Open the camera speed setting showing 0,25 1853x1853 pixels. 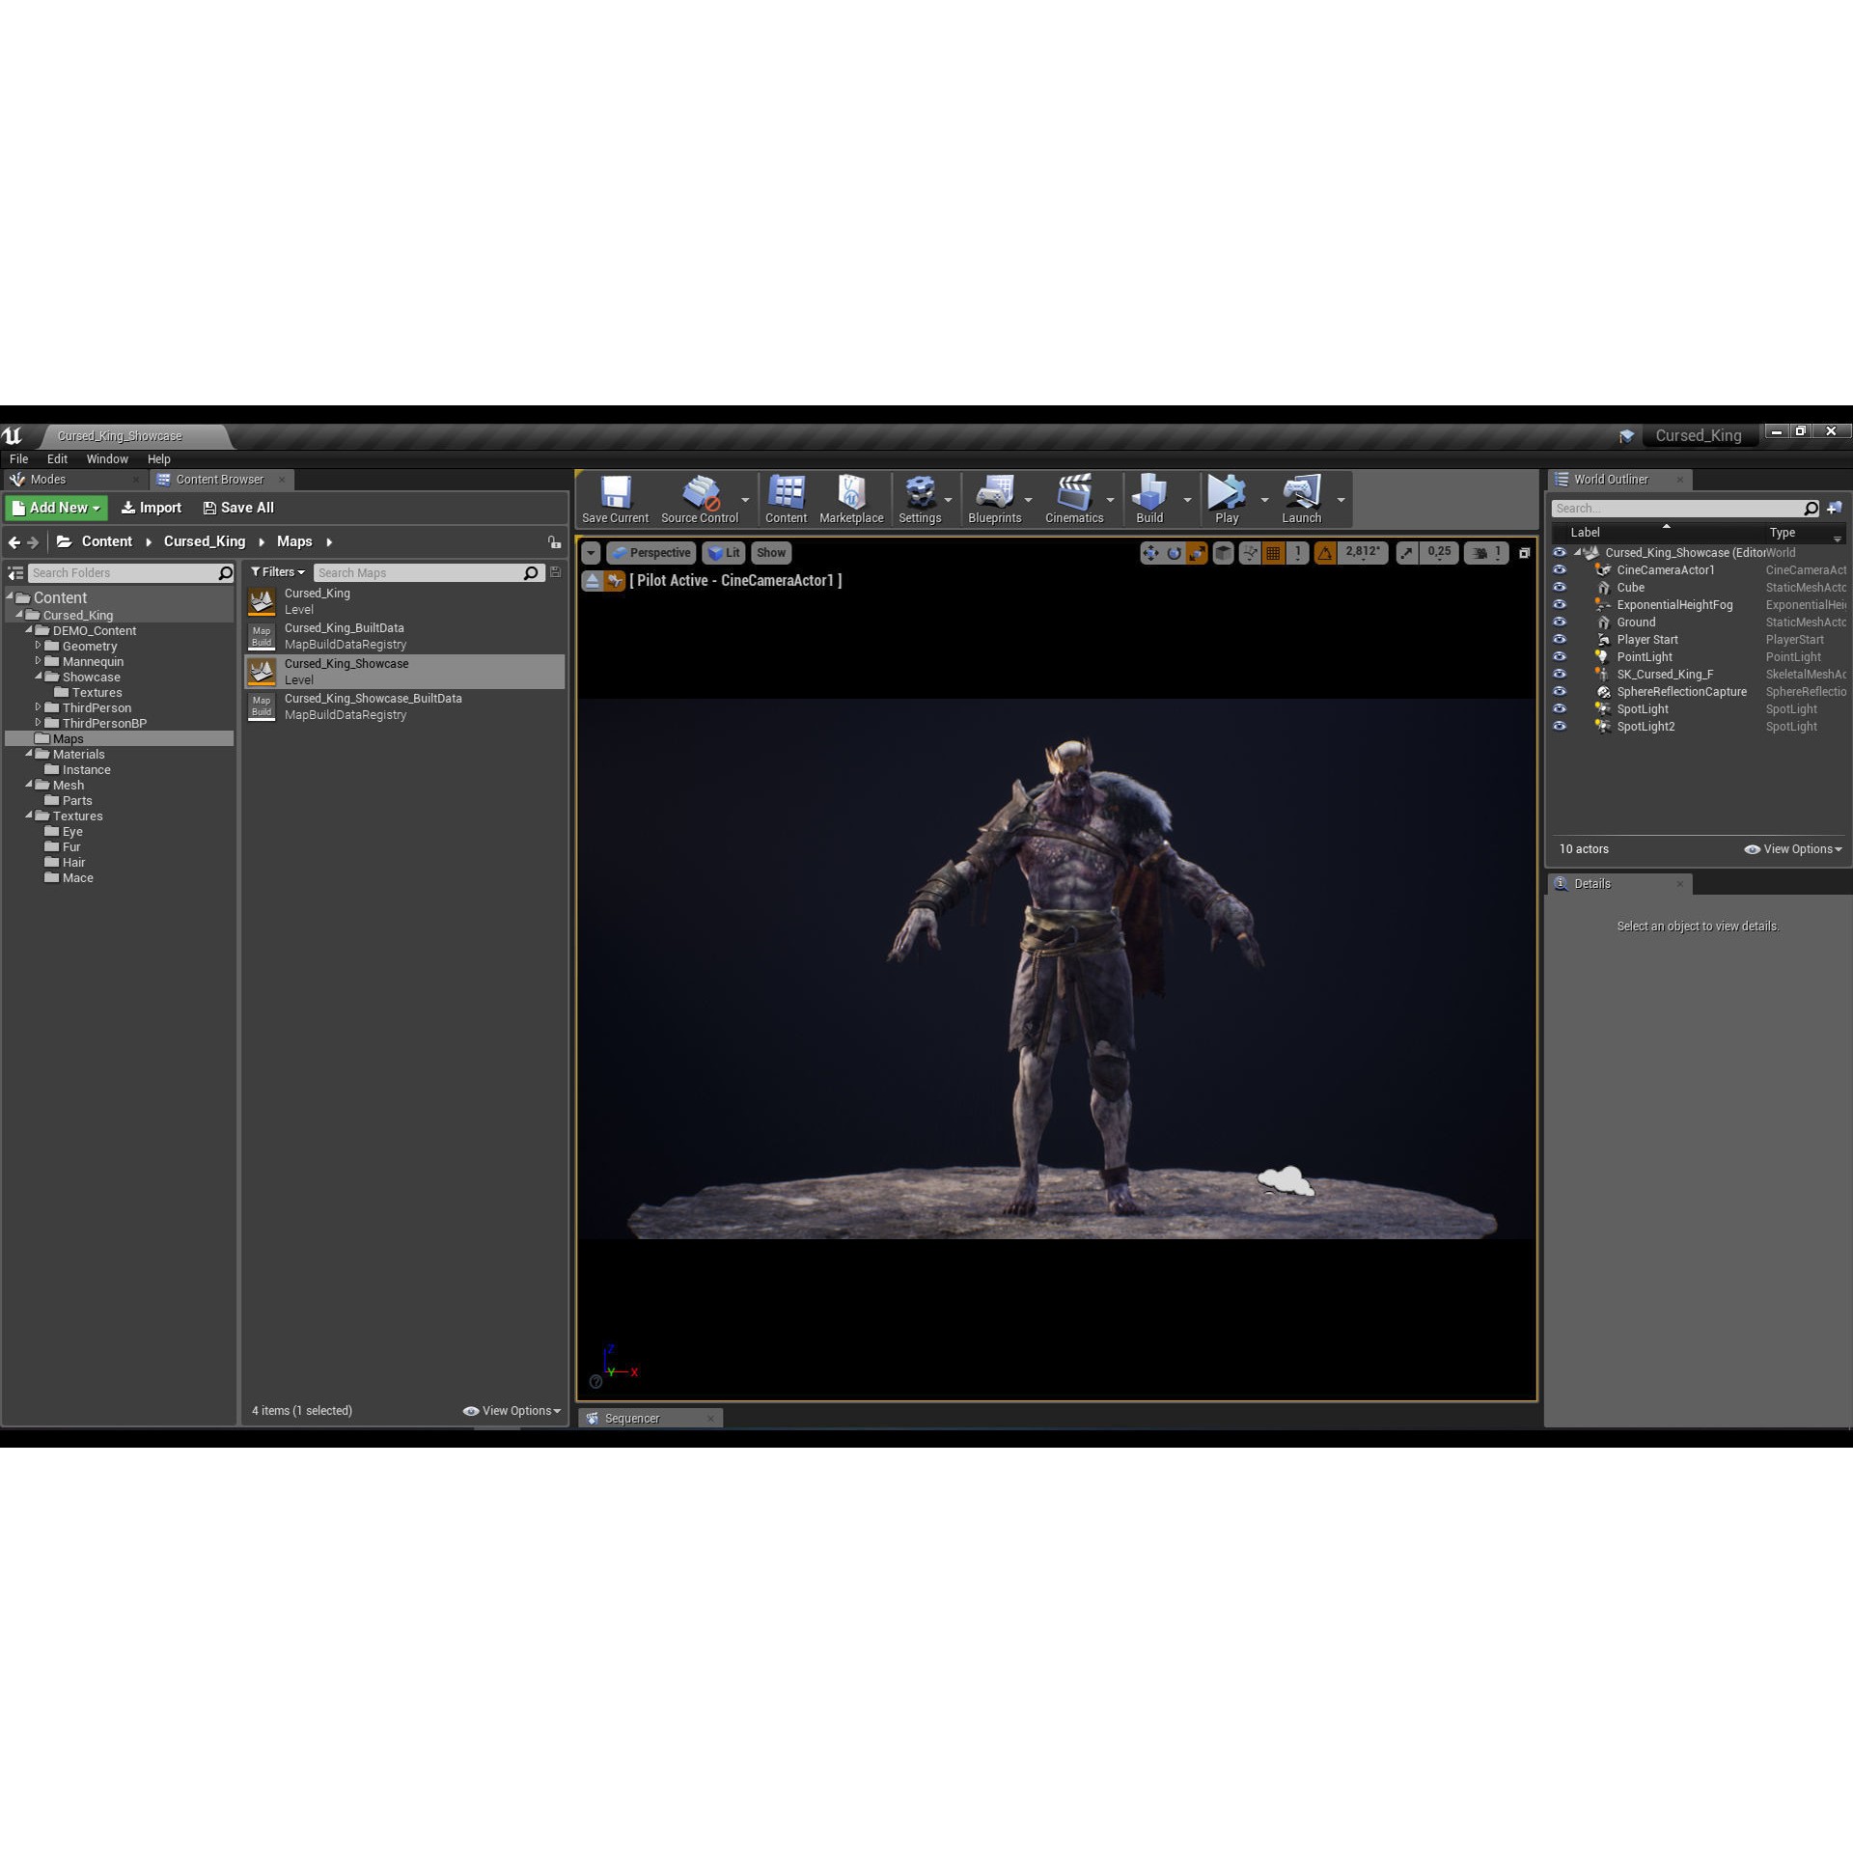[1440, 552]
